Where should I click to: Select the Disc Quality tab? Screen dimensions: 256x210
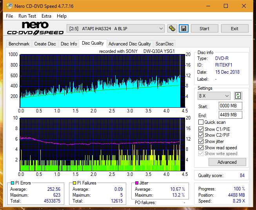(93, 43)
